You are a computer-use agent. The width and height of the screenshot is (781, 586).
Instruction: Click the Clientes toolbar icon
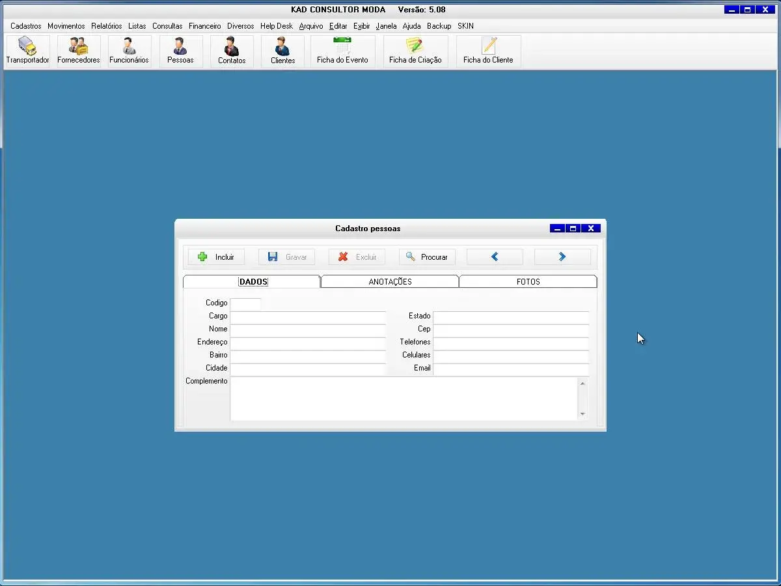pyautogui.click(x=282, y=51)
